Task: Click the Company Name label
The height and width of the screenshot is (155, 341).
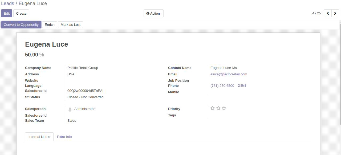Action: [38, 68]
